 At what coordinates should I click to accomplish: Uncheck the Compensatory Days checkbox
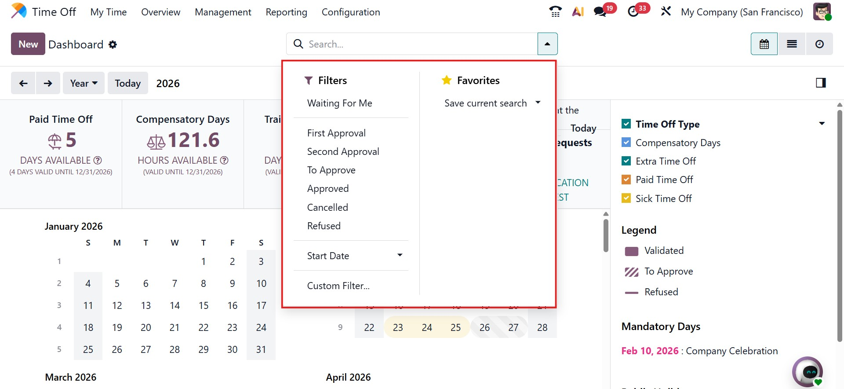coord(626,143)
